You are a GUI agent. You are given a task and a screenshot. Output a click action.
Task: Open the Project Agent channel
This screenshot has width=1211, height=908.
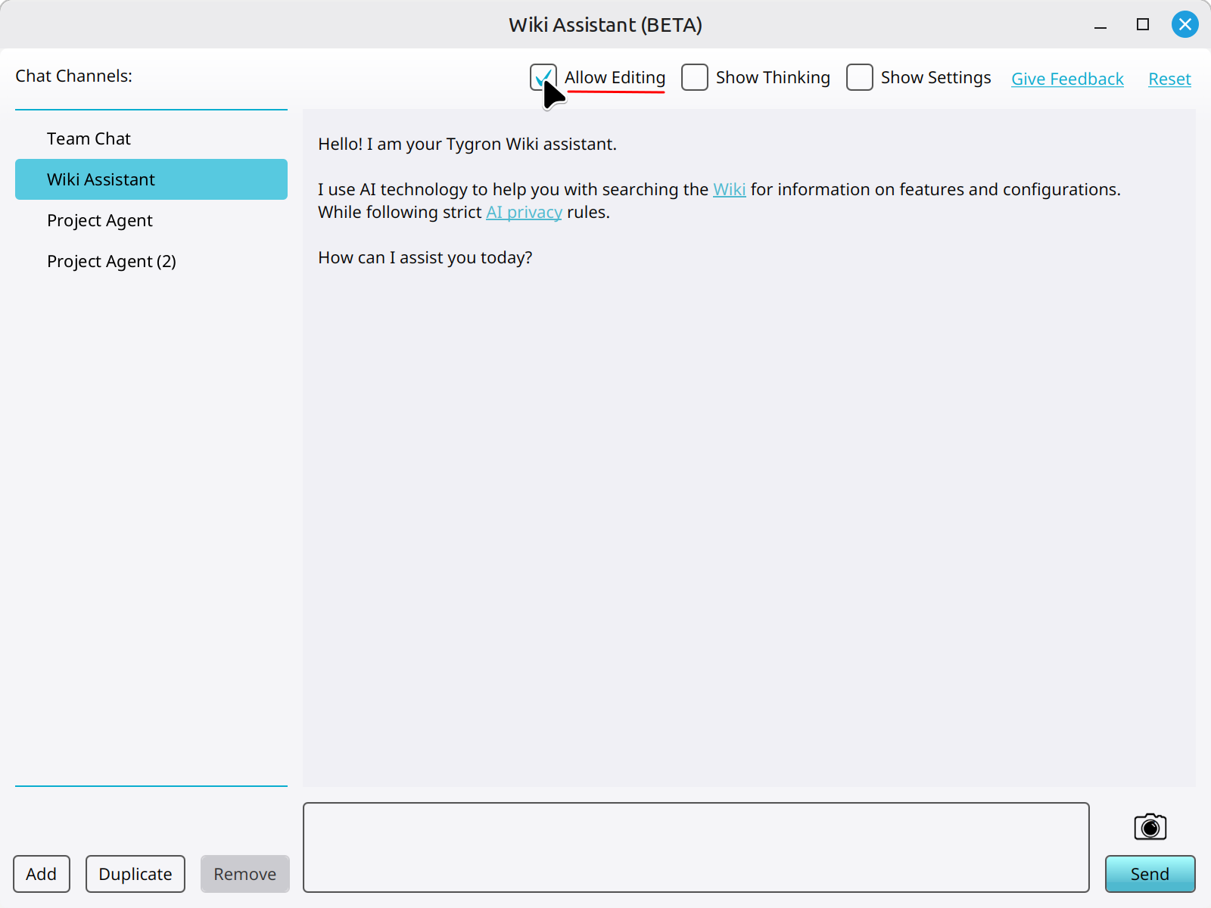(151, 220)
